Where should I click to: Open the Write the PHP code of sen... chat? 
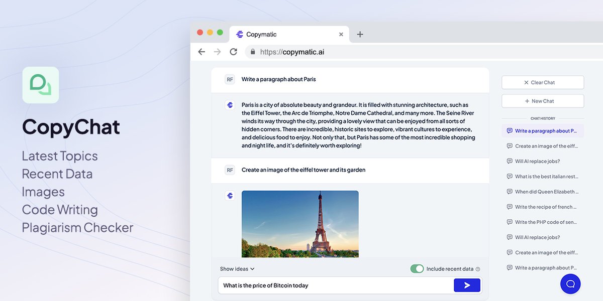tap(543, 222)
